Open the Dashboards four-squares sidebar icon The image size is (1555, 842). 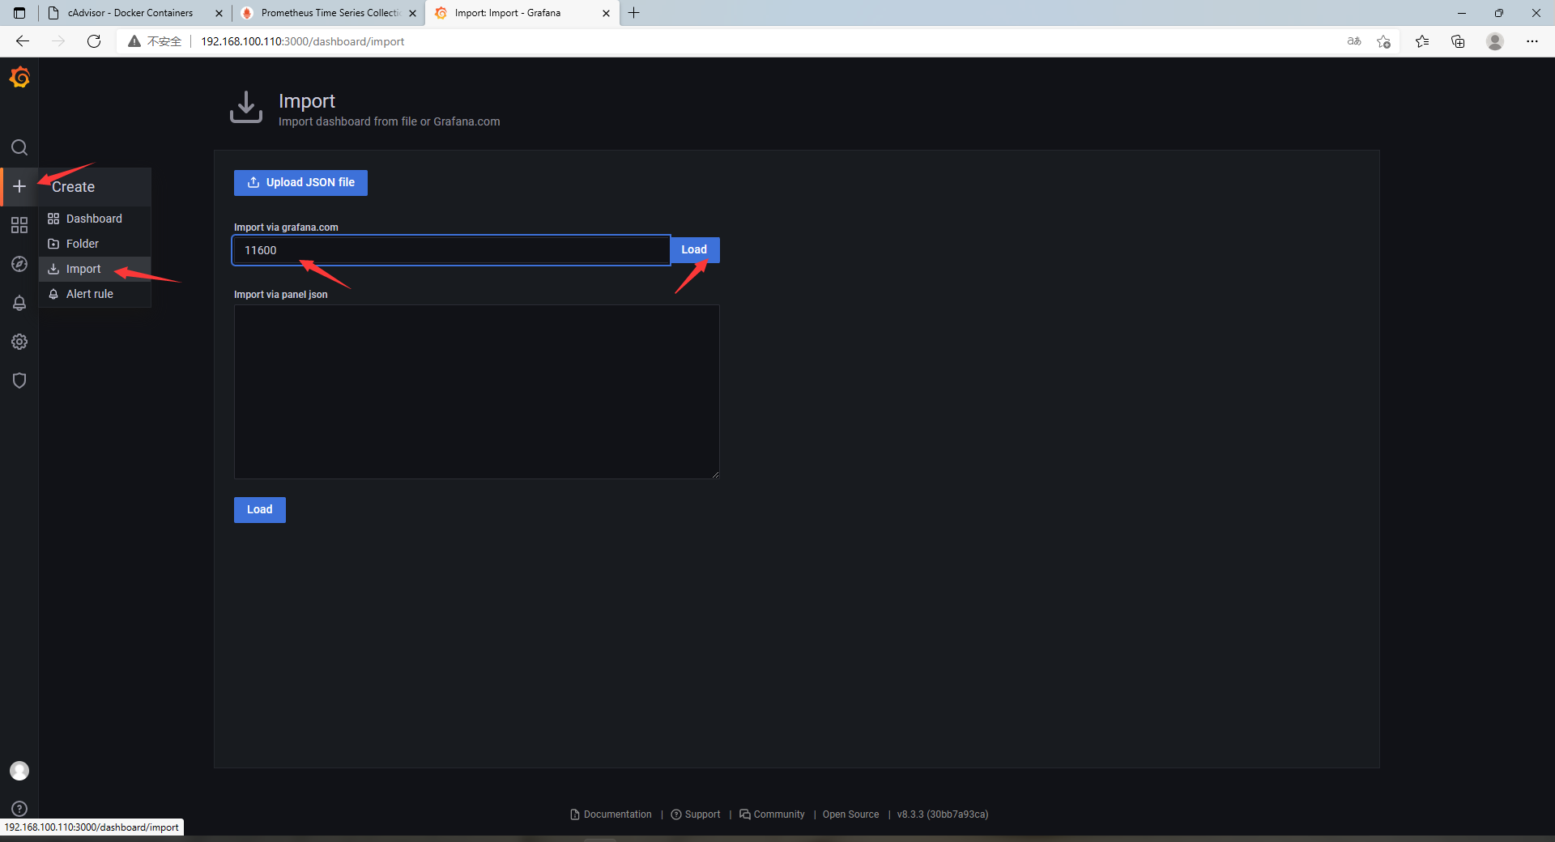tap(19, 225)
